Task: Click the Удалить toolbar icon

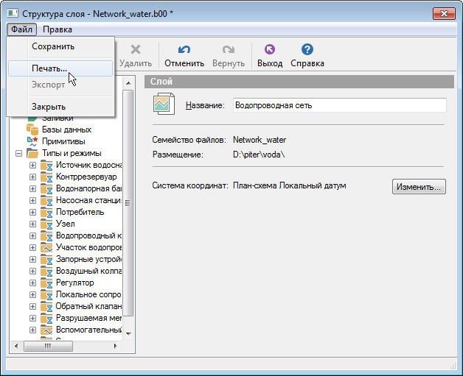Action: click(136, 49)
